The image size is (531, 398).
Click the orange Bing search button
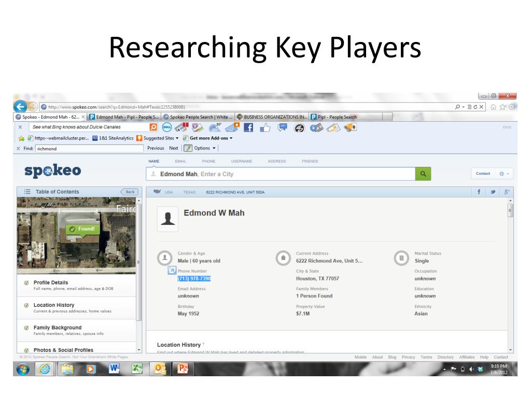(153, 127)
